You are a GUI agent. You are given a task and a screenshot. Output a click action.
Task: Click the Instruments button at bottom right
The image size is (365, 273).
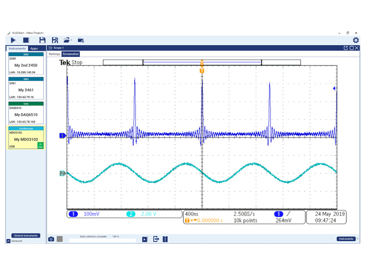pyautogui.click(x=346, y=239)
